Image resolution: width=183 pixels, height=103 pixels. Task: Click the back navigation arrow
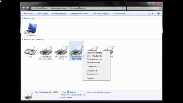tap(23, 8)
